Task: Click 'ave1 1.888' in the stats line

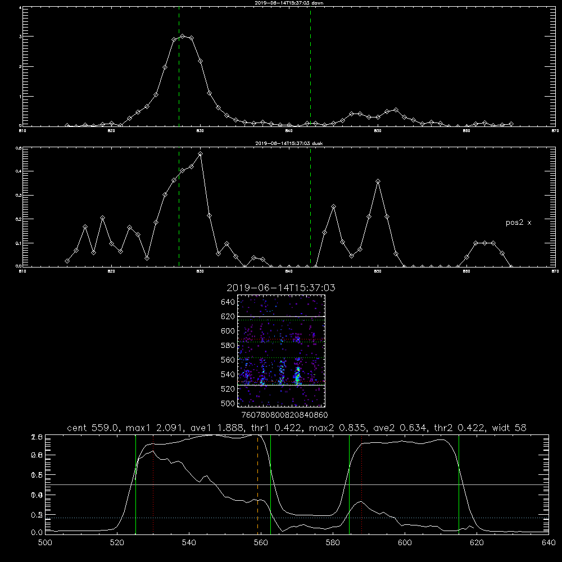Action: (x=216, y=428)
